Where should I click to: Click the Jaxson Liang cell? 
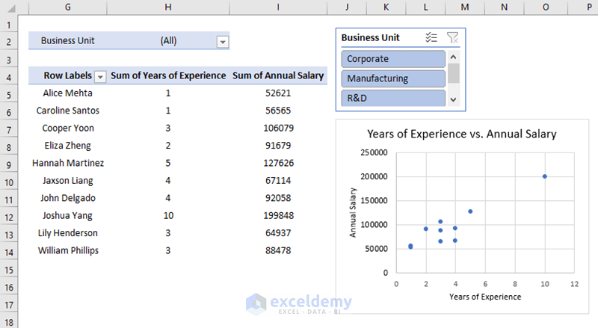[67, 180]
